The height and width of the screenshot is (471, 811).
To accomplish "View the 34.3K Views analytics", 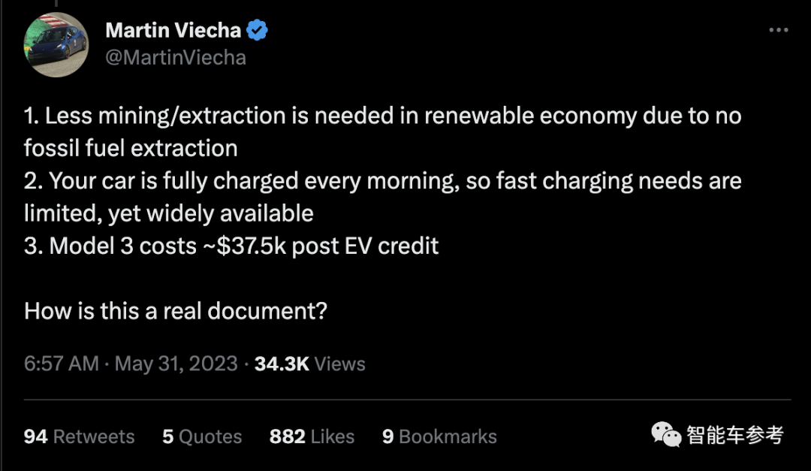I will pyautogui.click(x=309, y=364).
